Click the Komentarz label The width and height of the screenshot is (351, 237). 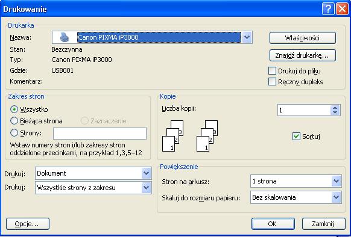(26, 81)
